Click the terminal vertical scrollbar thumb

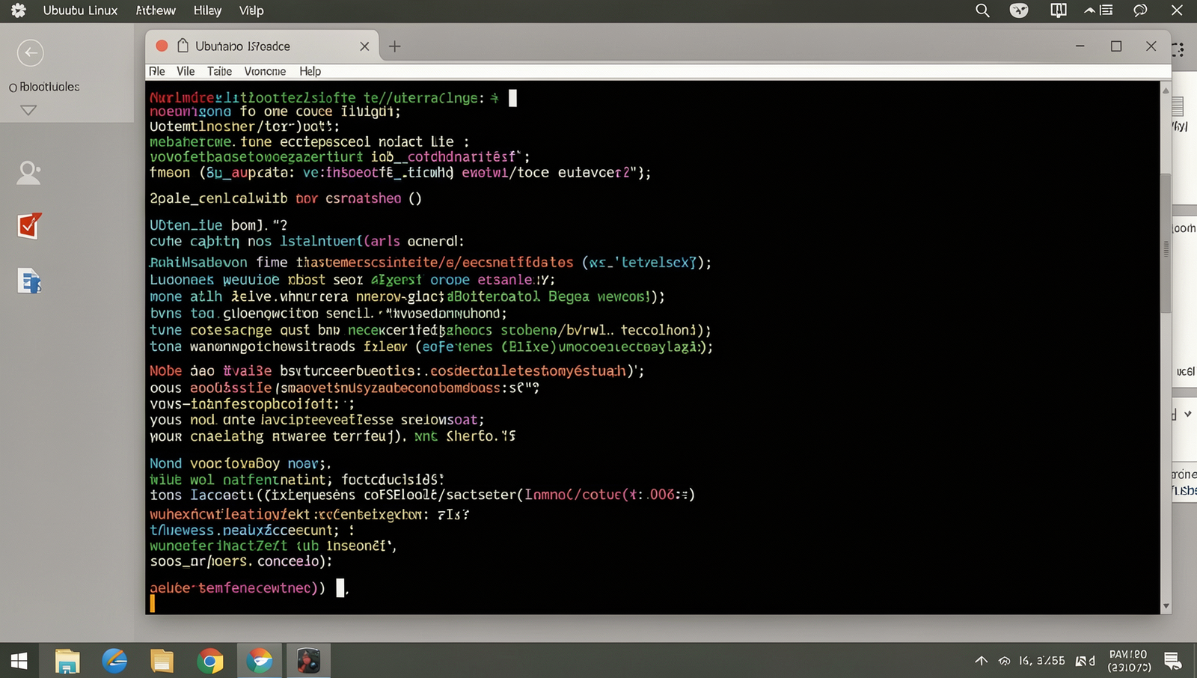(x=1166, y=243)
